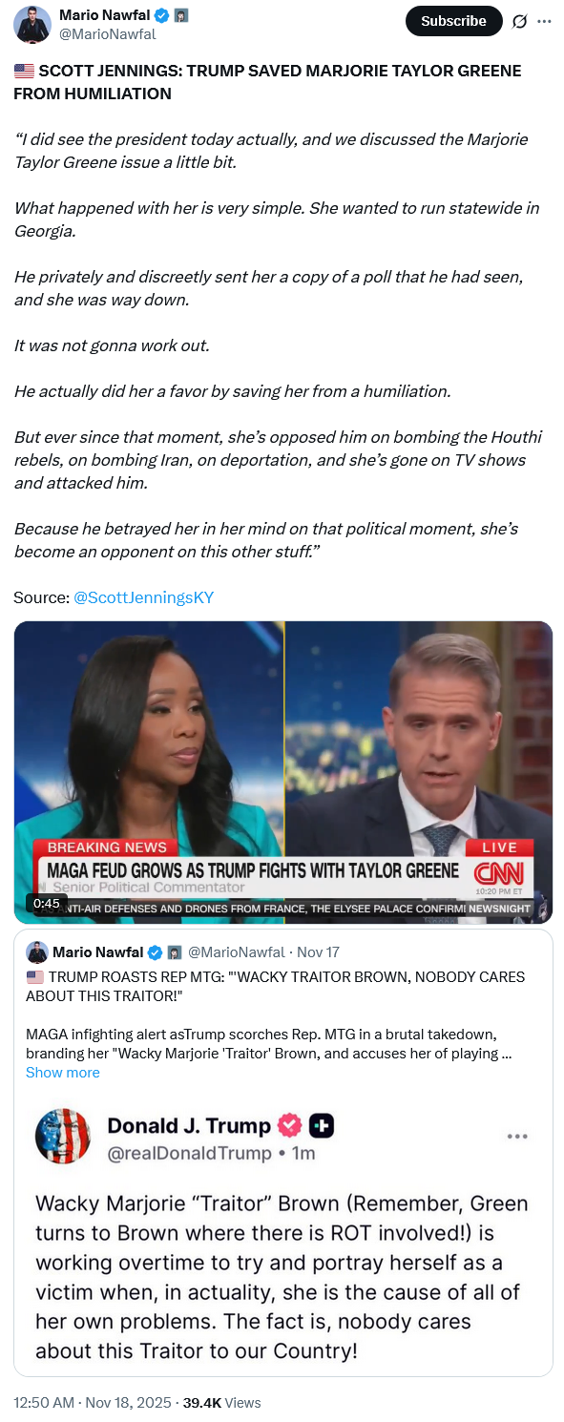Open quoted post author's small avatar
Viewport: 564px width, 1422px height.
click(37, 951)
